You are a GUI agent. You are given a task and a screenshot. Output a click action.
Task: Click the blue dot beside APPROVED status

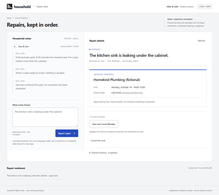[x=90, y=49]
